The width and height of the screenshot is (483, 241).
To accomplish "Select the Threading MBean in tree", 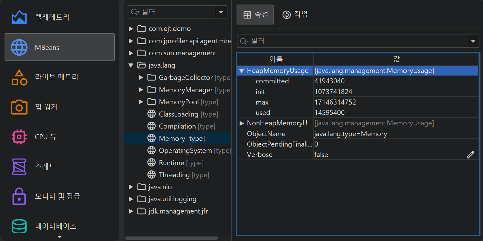I will point(174,175).
